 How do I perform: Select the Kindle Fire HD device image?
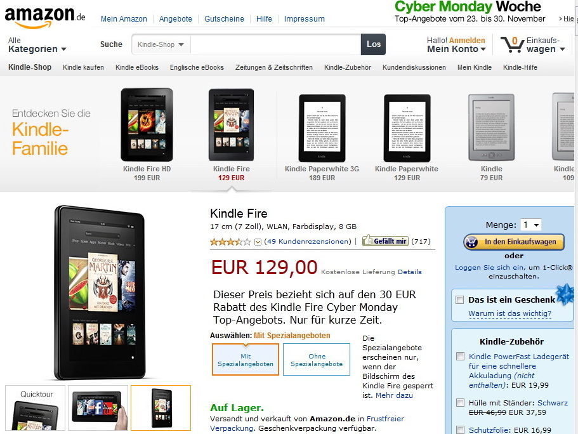point(147,124)
